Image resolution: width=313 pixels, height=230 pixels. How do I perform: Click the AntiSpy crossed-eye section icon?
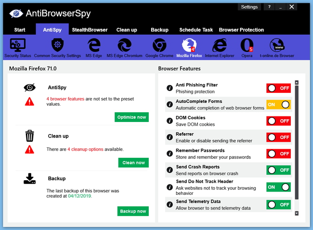(30, 87)
